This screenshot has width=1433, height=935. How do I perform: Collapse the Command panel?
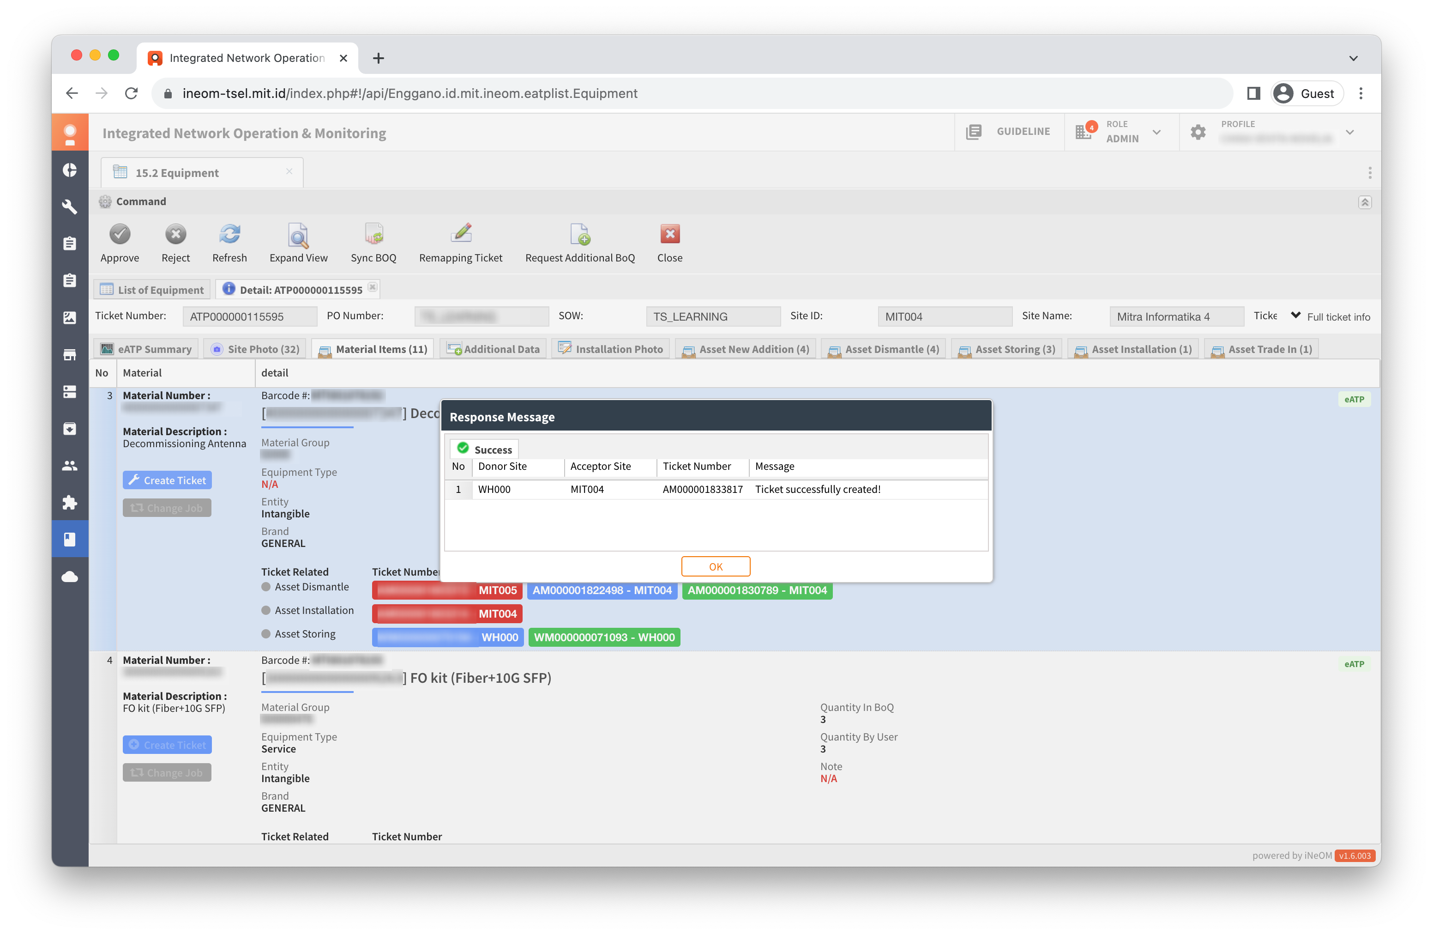pyautogui.click(x=1364, y=202)
